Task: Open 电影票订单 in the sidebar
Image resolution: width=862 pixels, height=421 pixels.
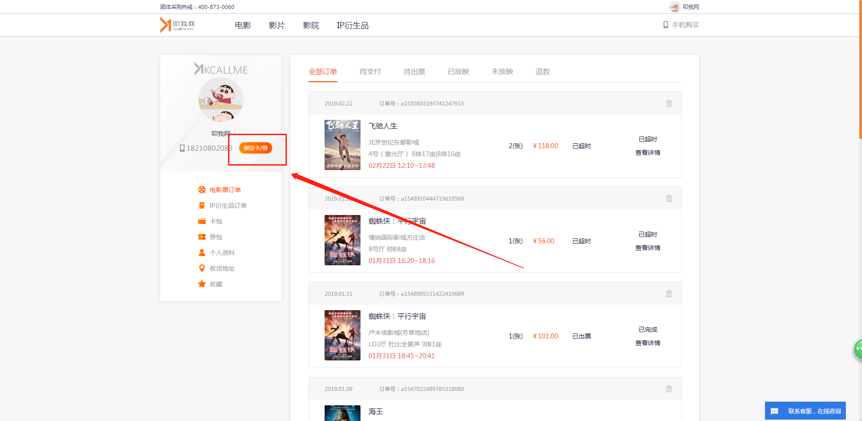Action: point(225,190)
